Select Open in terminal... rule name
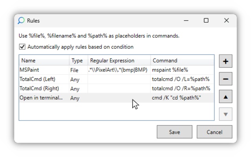 coord(41,98)
